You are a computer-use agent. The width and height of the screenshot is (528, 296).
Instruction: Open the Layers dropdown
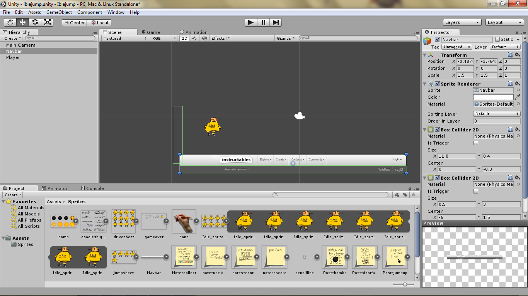[x=462, y=22]
